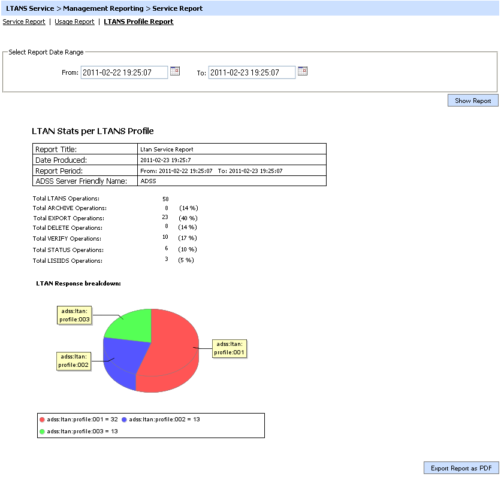
Task: Select the LTANS Profile Report tab
Action: (x=138, y=22)
